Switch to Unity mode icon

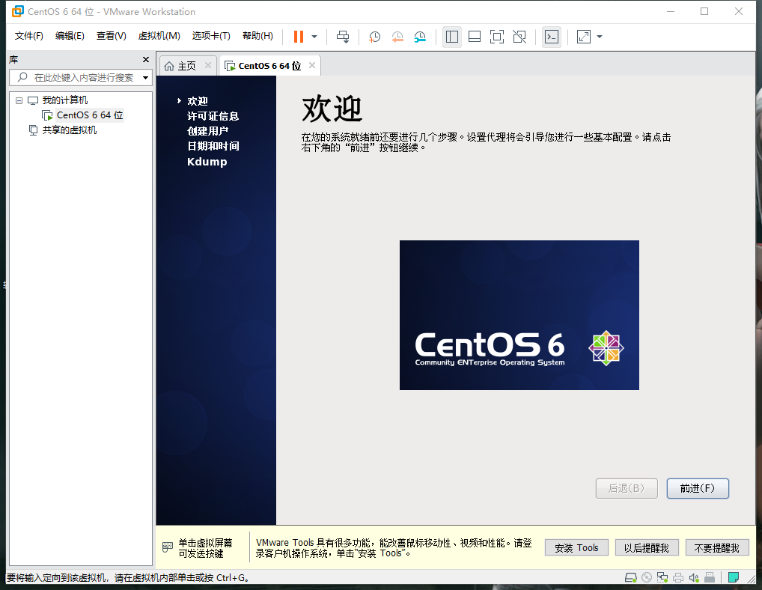click(519, 37)
